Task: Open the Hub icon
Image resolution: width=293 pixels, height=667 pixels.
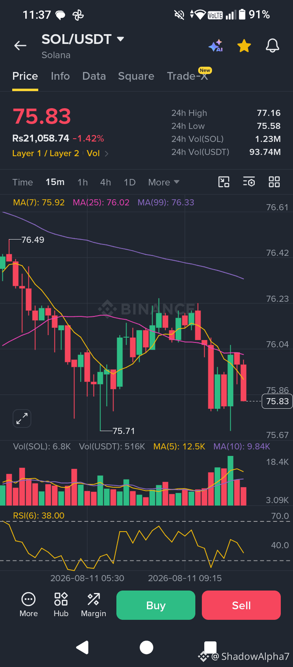Action: point(61,605)
